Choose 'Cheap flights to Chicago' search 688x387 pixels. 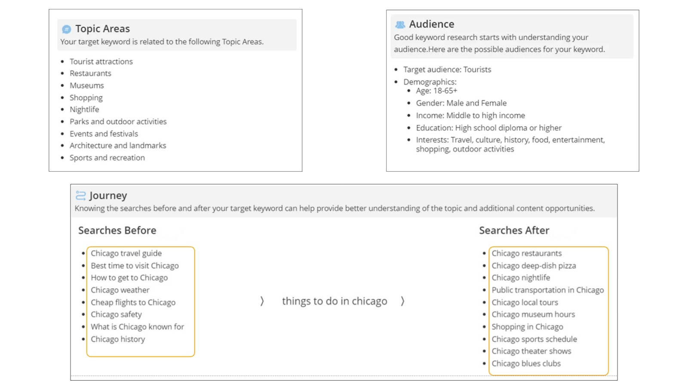click(133, 302)
